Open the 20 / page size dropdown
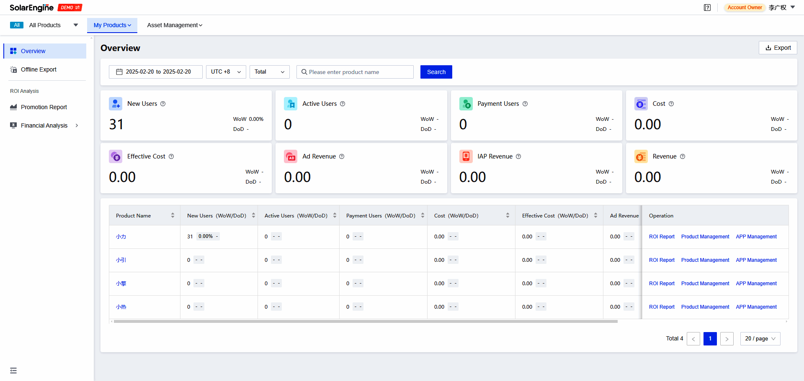 [760, 339]
